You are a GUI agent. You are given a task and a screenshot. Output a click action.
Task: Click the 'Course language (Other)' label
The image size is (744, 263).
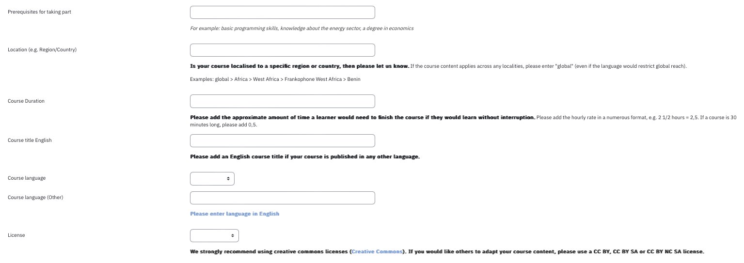(35, 197)
